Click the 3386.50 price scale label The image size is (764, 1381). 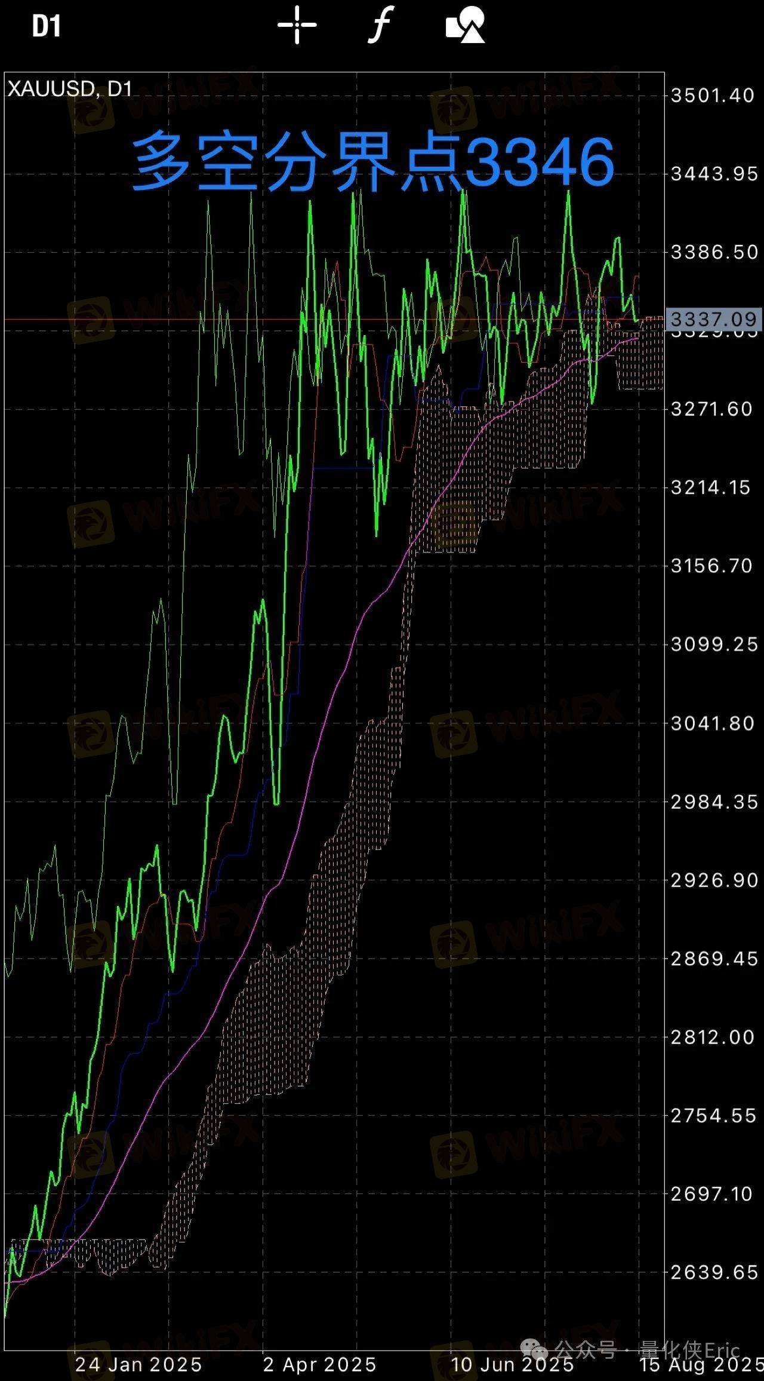click(x=714, y=252)
